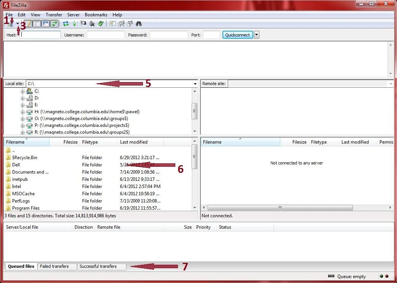Switch to the Successful transfers tab
This screenshot has height=283, width=397.
(x=102, y=266)
